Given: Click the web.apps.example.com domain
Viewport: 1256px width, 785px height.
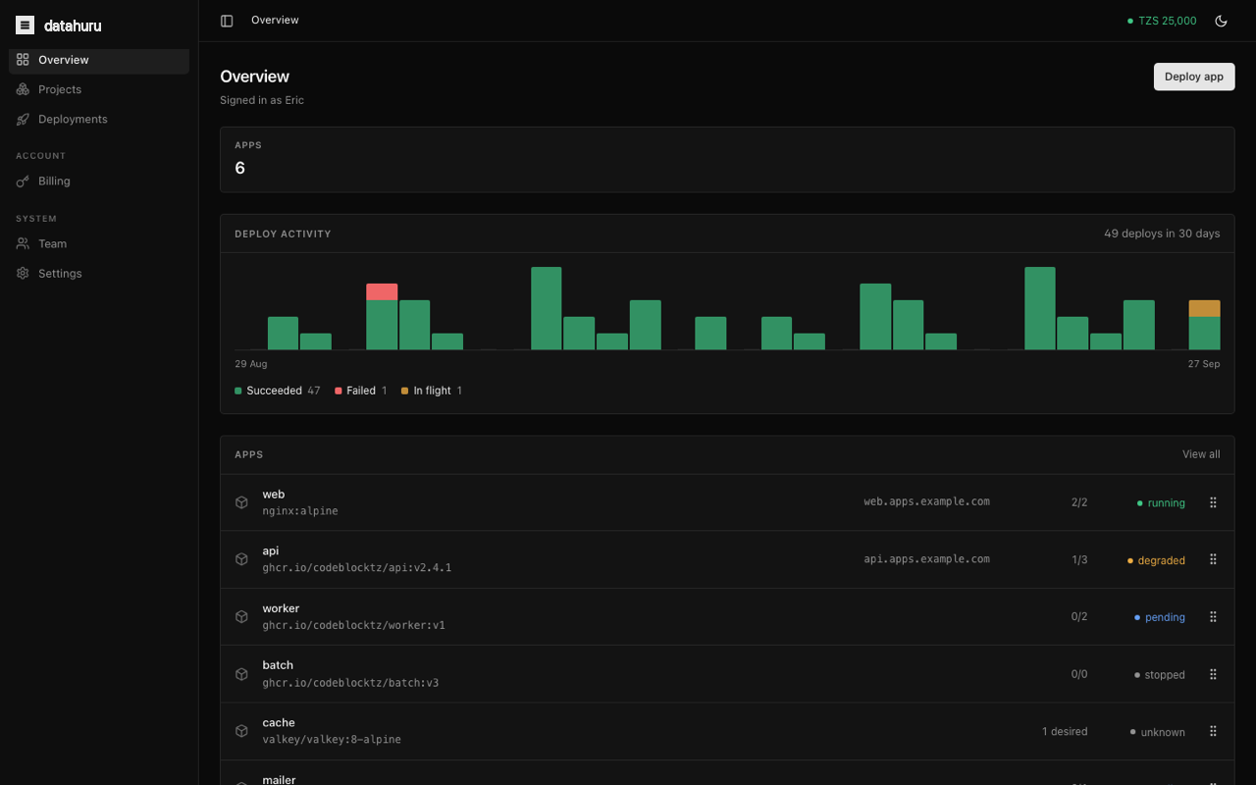Looking at the screenshot, I should pyautogui.click(x=926, y=501).
